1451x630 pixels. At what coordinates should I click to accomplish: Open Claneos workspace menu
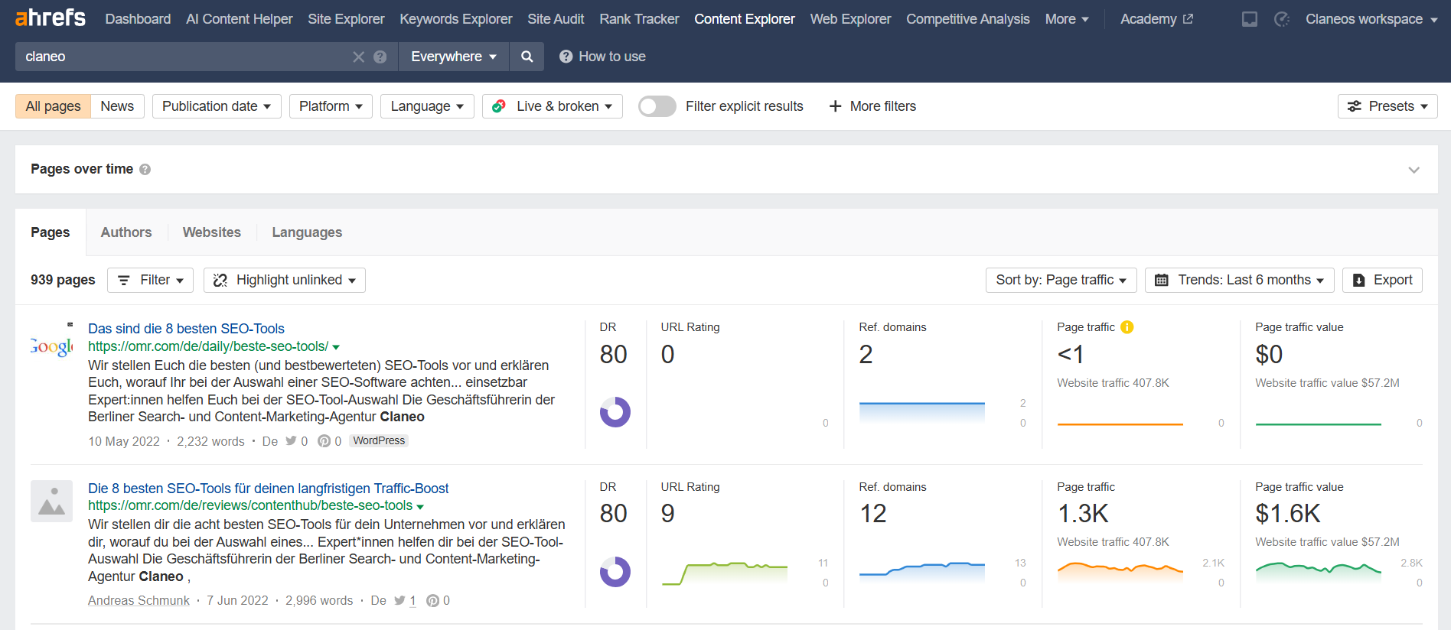coord(1371,19)
